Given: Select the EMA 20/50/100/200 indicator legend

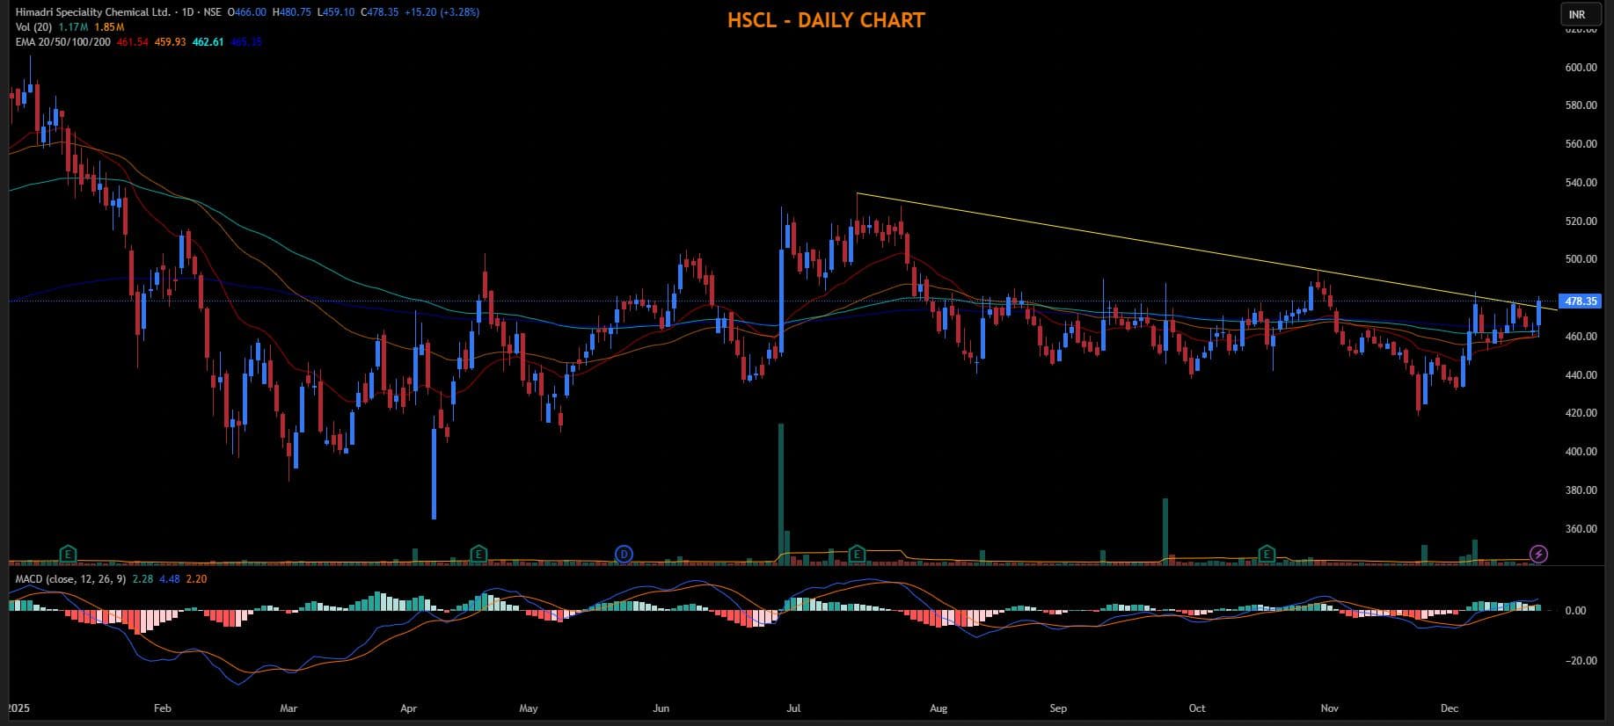Looking at the screenshot, I should (62, 42).
